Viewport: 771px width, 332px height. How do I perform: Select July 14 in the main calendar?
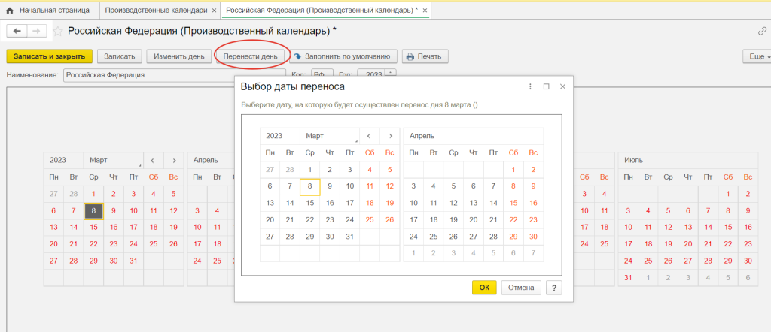[x=708, y=228]
